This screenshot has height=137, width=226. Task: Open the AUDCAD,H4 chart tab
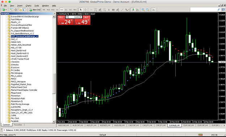64,125
